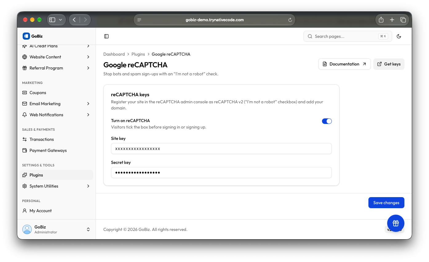Screen dimensions: 429x262
Task: Open GoBiz Administrator account switcher
Action: click(x=56, y=229)
